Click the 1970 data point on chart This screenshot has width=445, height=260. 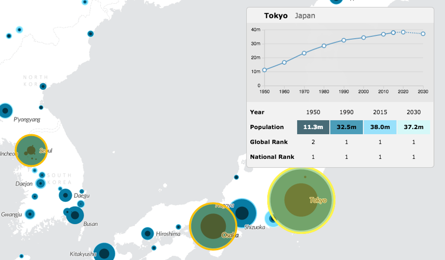pos(304,53)
